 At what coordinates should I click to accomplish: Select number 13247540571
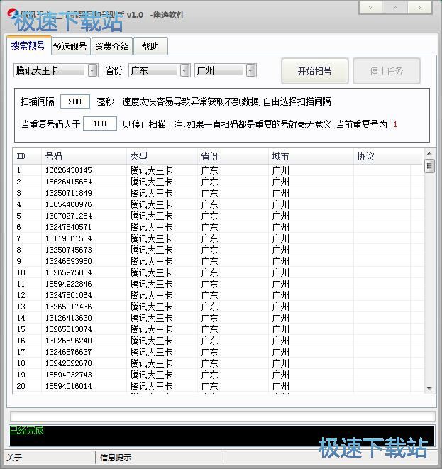tap(69, 227)
